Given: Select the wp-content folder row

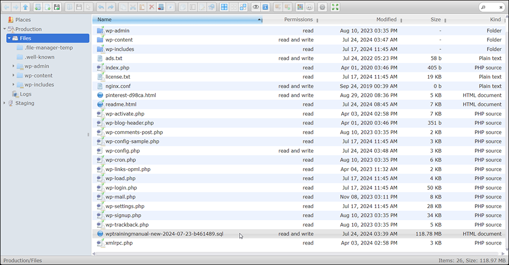Looking at the screenshot, I should pos(299,40).
